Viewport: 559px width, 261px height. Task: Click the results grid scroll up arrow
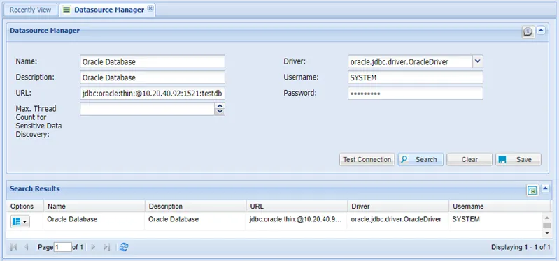tap(547, 218)
